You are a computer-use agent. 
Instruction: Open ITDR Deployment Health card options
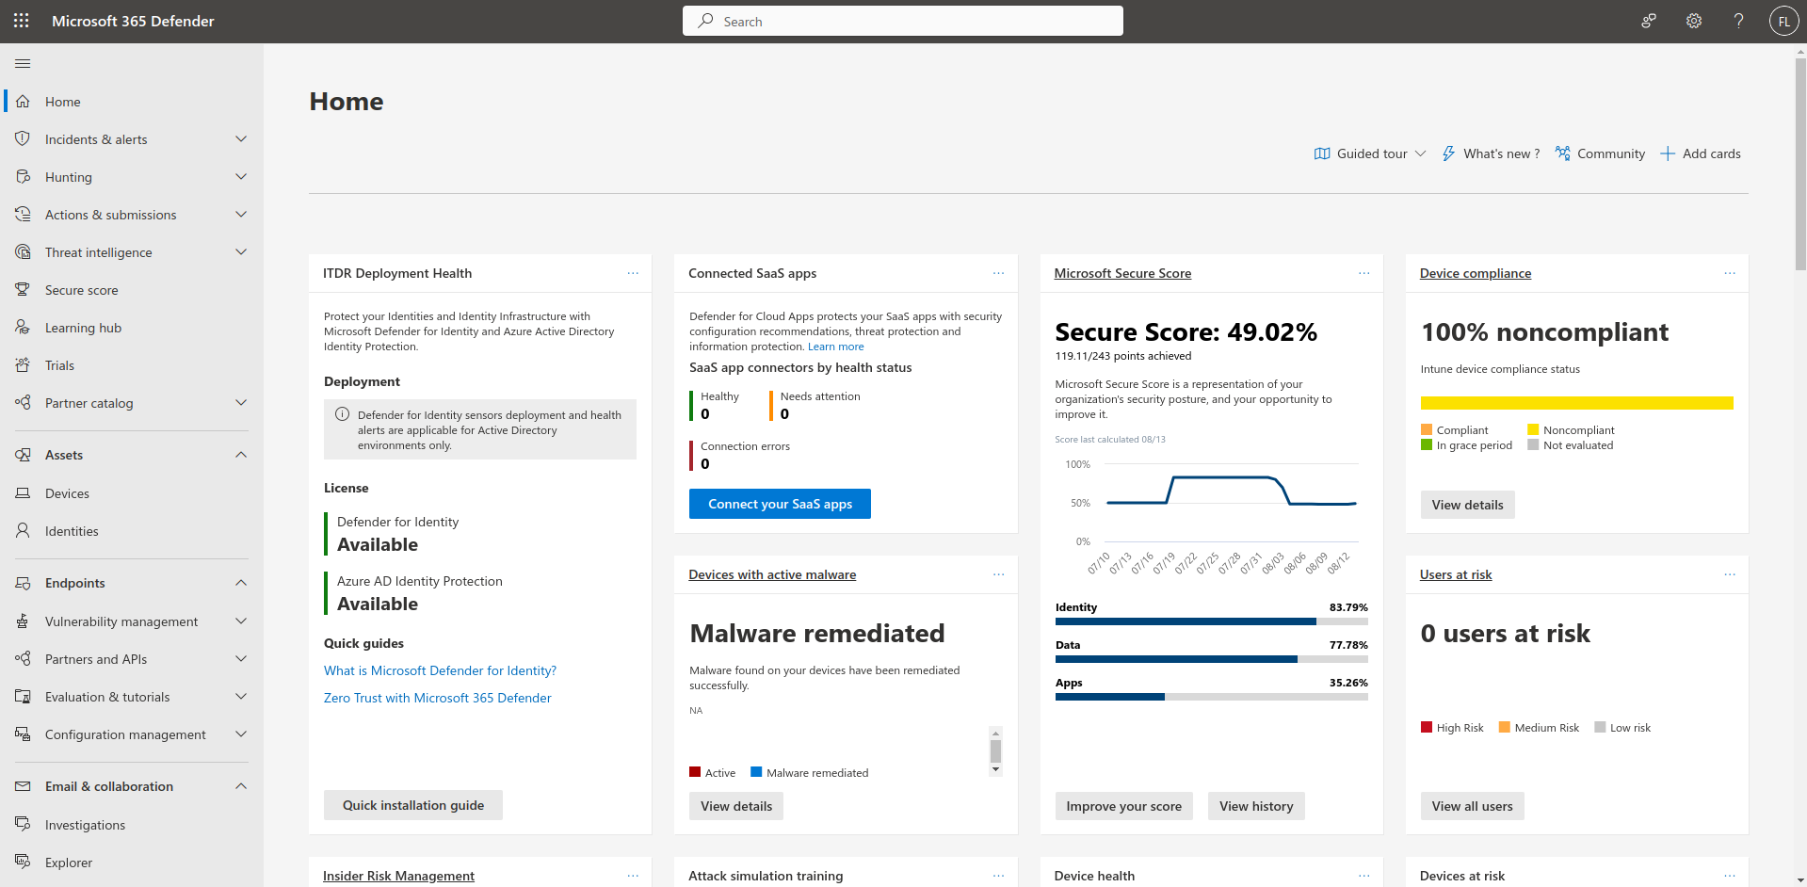tap(633, 273)
